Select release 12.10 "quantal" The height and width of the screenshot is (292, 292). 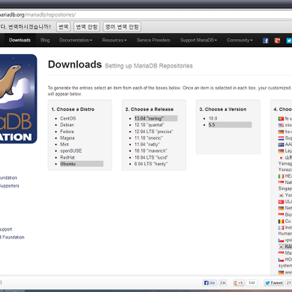pyautogui.click(x=149, y=125)
